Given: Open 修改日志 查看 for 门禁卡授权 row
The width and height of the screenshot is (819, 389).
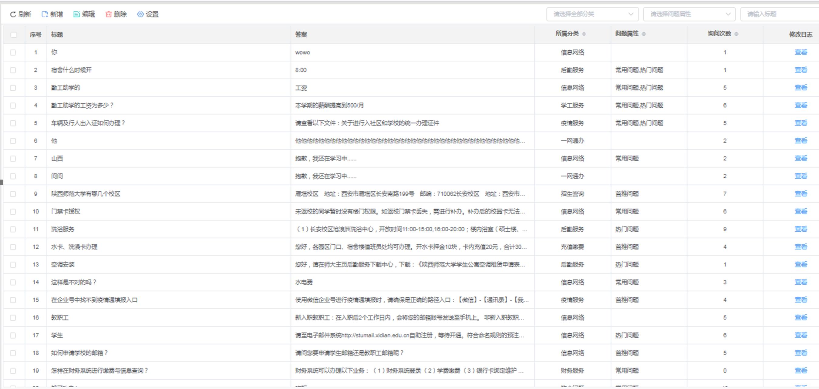Looking at the screenshot, I should coord(801,211).
